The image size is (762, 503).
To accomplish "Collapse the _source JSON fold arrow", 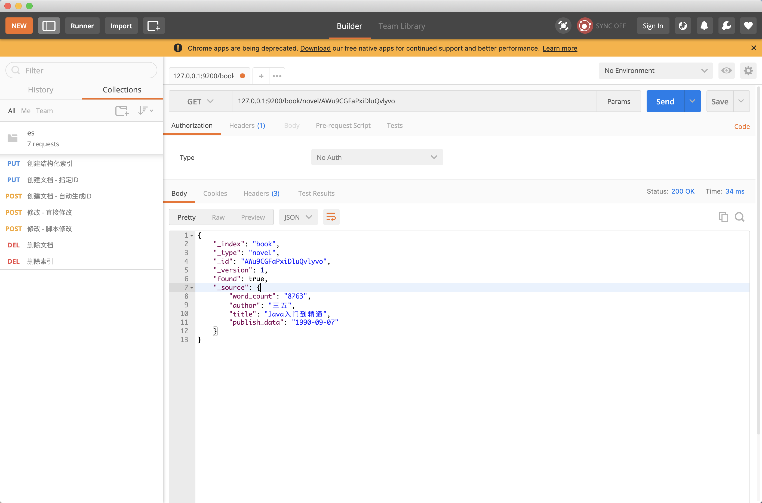I will (x=192, y=288).
